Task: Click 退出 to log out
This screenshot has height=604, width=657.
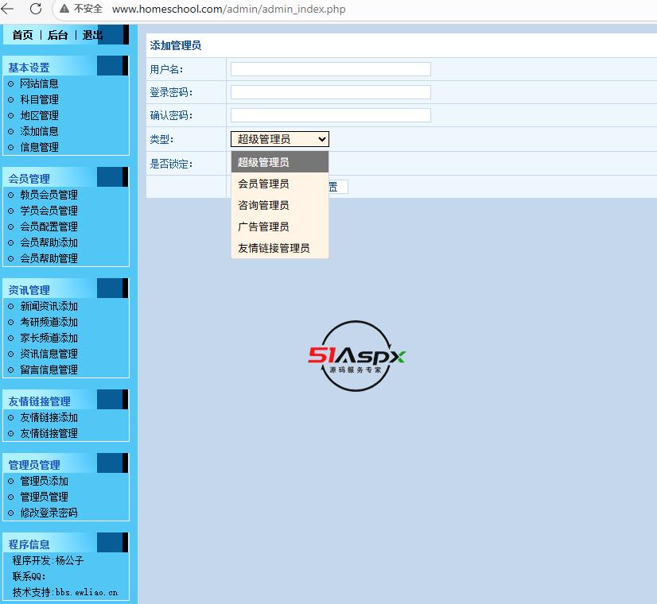Action: (92, 35)
